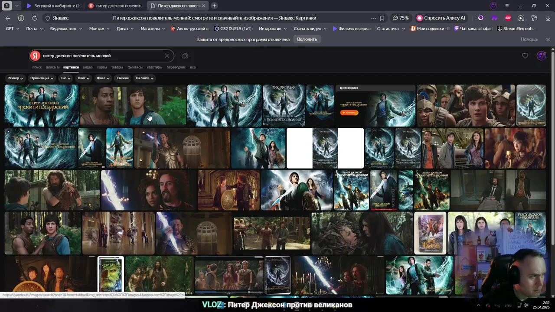The height and width of the screenshot is (312, 555).
Task: Click the 75% zoom indicator
Action: click(401, 18)
